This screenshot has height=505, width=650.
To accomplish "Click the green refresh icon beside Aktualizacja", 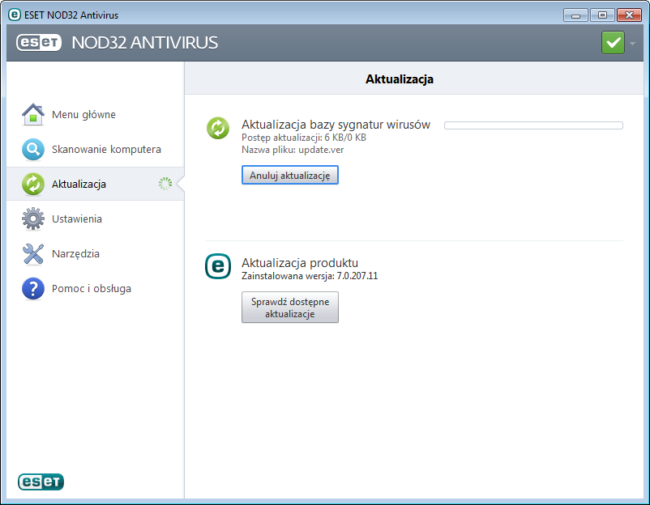I will click(x=33, y=184).
